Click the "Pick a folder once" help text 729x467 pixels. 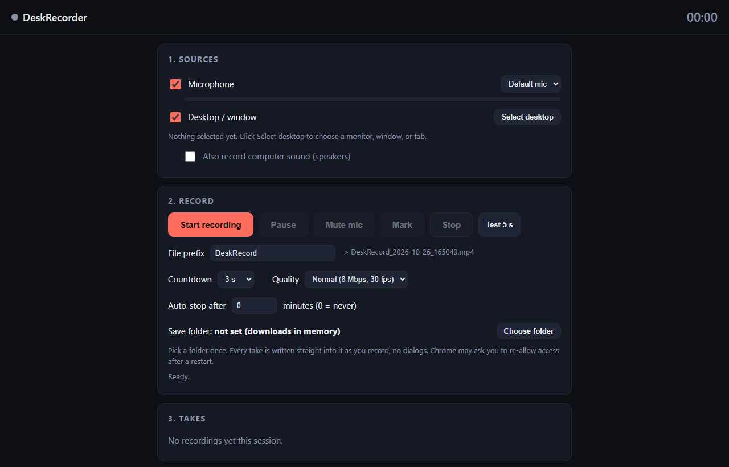click(363, 356)
